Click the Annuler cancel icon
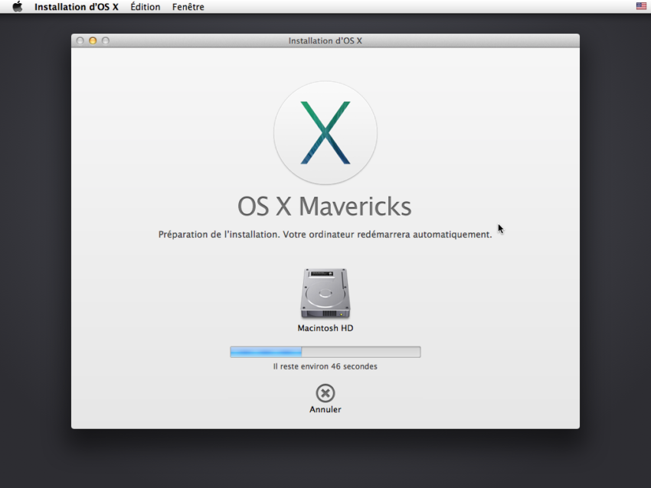Viewport: 651px width, 488px height. click(325, 393)
